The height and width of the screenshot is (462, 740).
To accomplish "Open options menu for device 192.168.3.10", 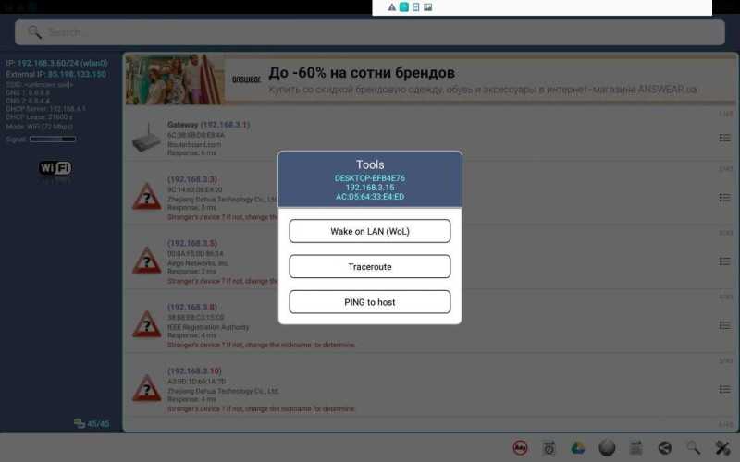I will pos(725,389).
